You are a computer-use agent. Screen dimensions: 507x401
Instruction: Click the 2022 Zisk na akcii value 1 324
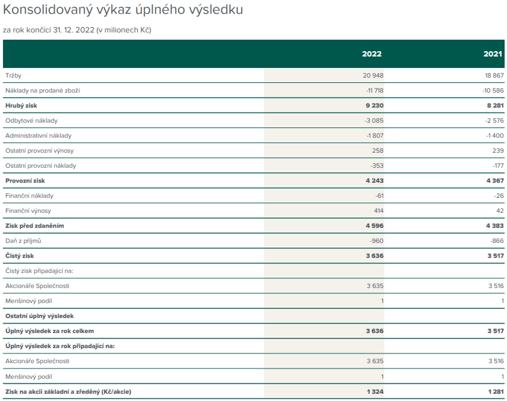[375, 391]
